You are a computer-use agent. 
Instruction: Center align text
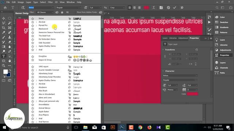135,8
